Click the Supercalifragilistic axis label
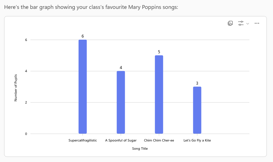Screen dimensions: 273x162 coord(83,140)
